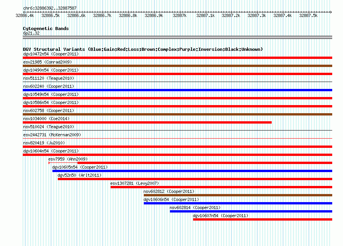Open the nsv820419 (Ju2010) variant label

(x=44, y=143)
